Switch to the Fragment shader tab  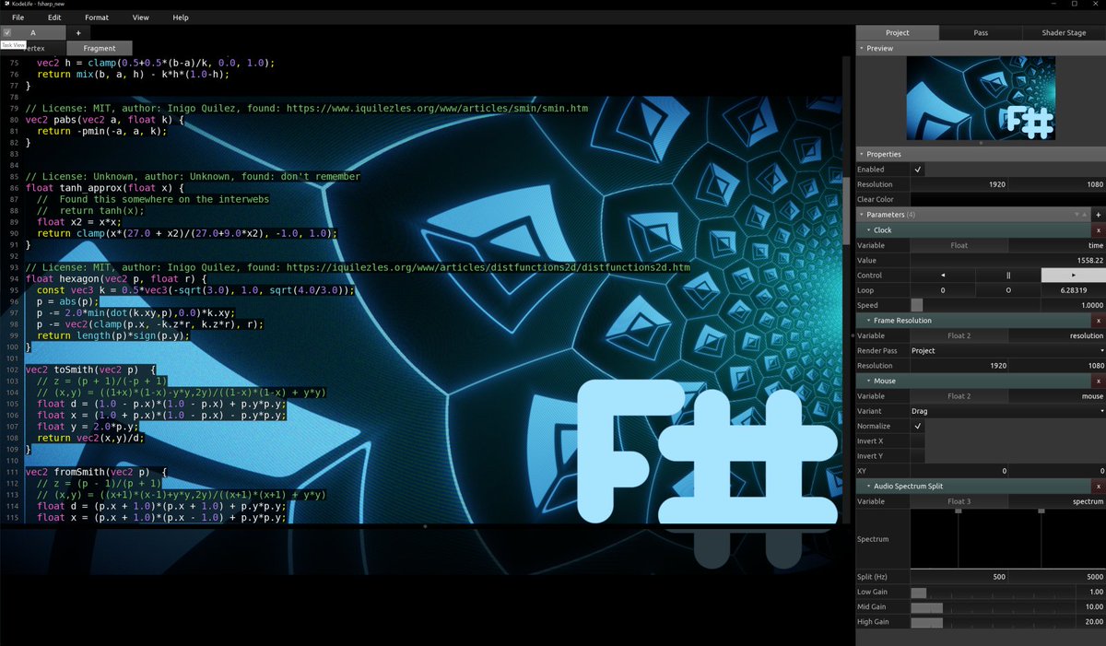click(x=100, y=48)
